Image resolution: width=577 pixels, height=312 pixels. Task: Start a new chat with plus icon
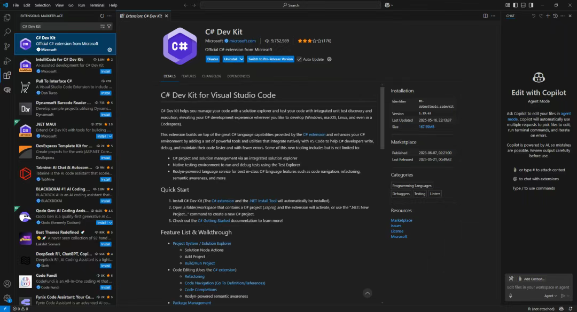[548, 16]
